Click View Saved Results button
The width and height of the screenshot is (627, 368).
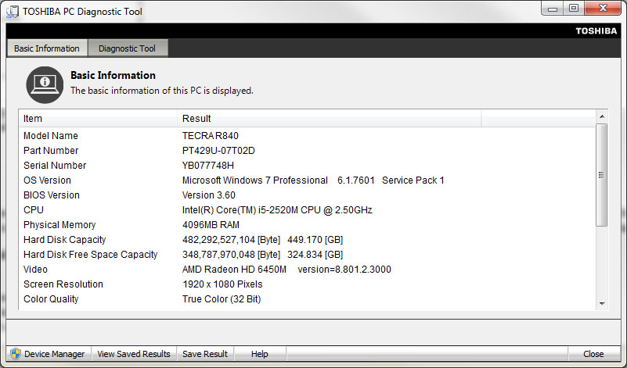pyautogui.click(x=134, y=354)
